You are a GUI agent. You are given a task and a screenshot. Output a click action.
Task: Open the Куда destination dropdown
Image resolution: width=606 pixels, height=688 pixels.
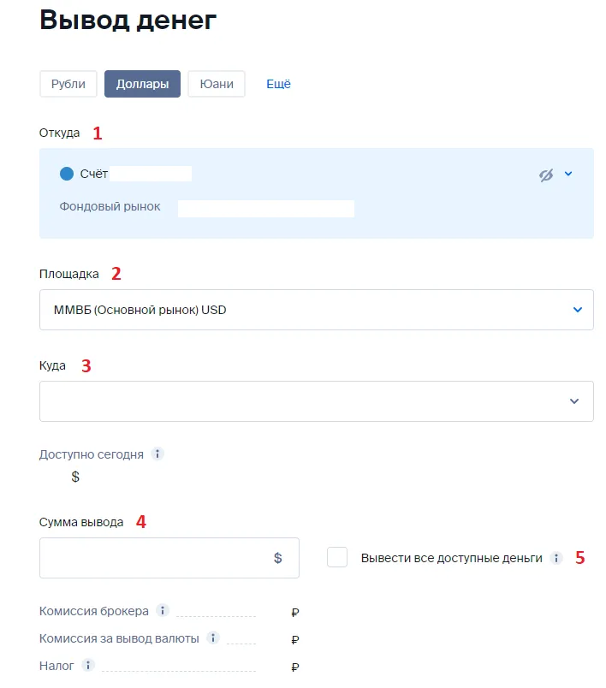point(317,401)
